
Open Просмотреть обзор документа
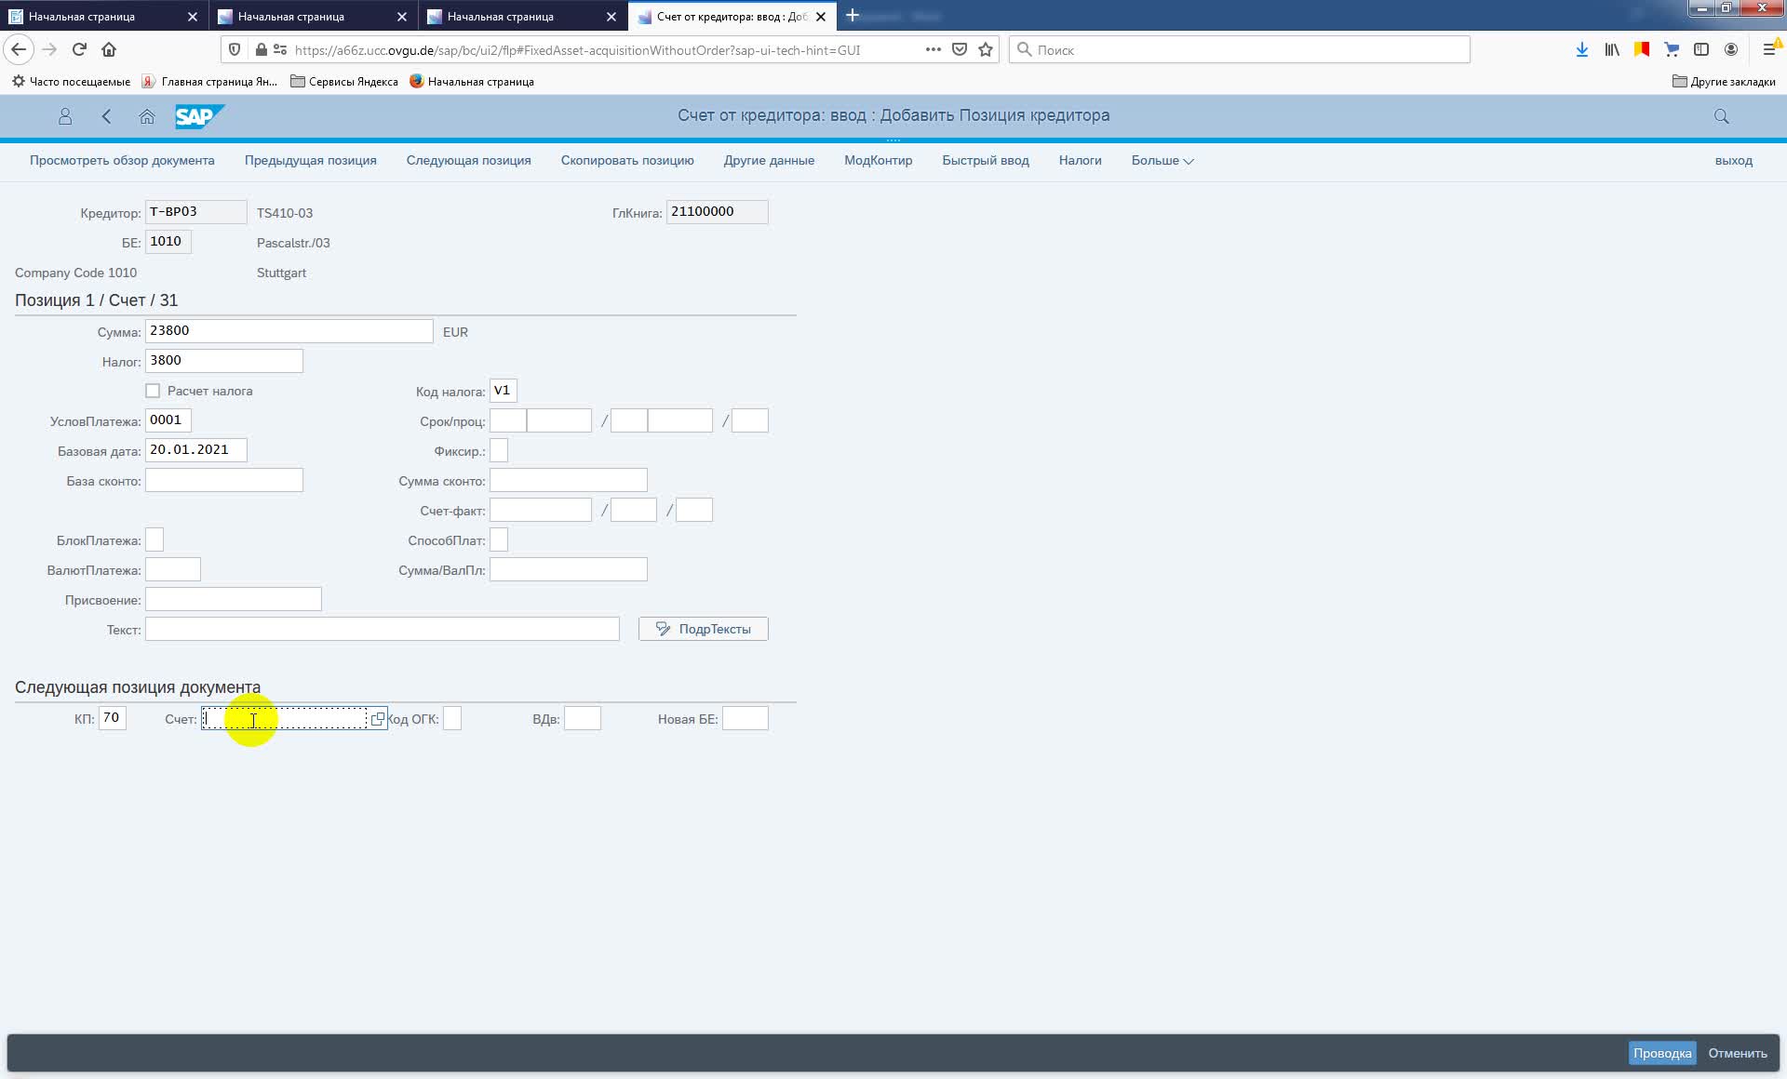(x=122, y=160)
